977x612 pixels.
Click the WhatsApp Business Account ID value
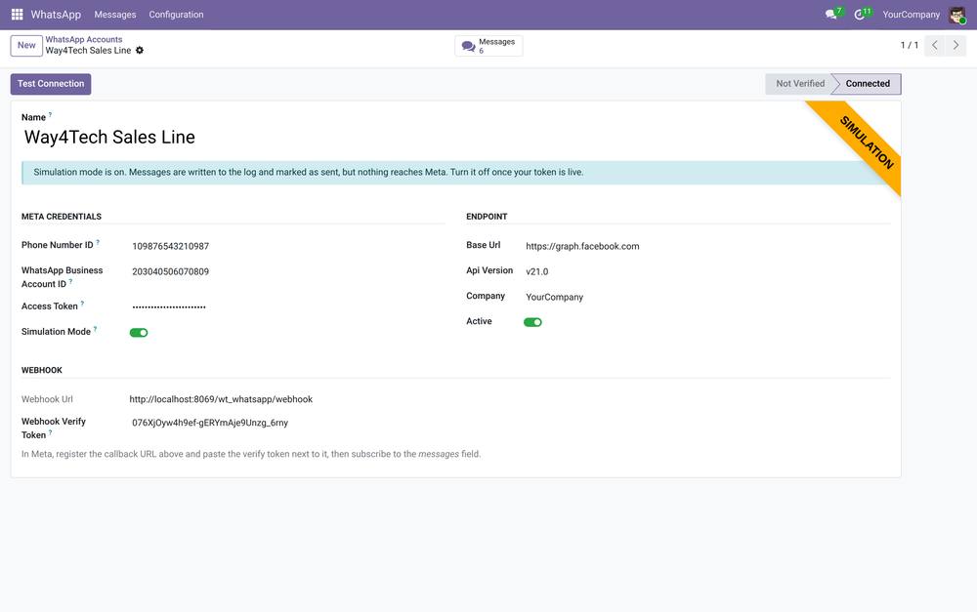tap(170, 271)
